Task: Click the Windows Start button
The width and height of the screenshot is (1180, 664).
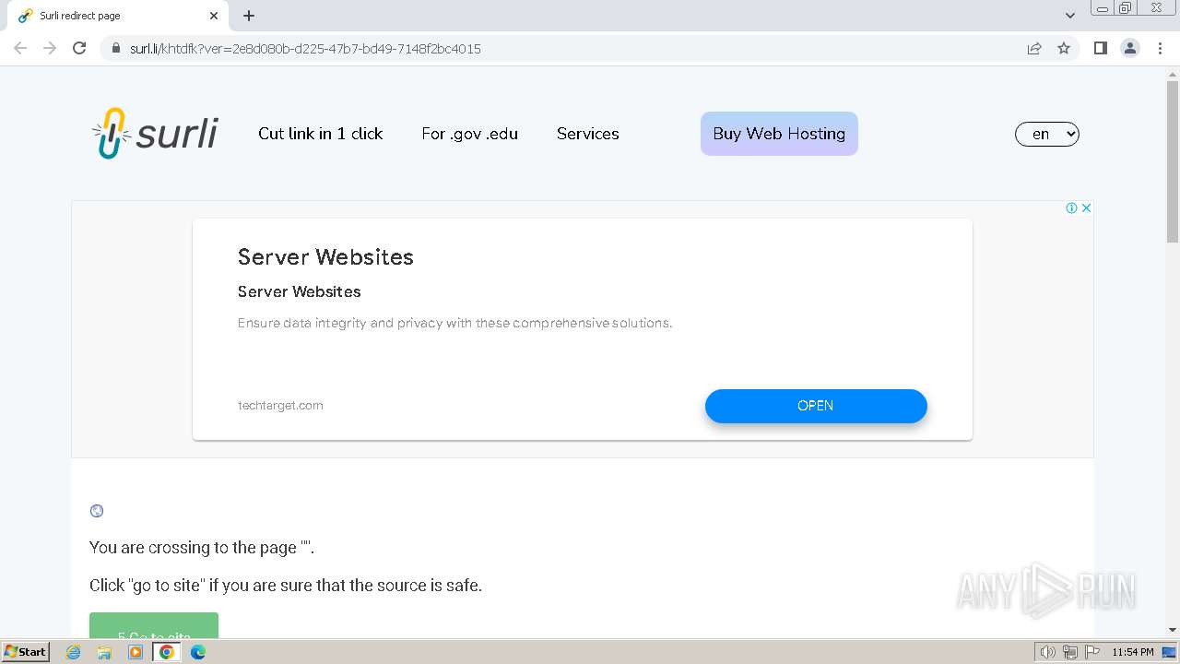Action: tap(26, 652)
